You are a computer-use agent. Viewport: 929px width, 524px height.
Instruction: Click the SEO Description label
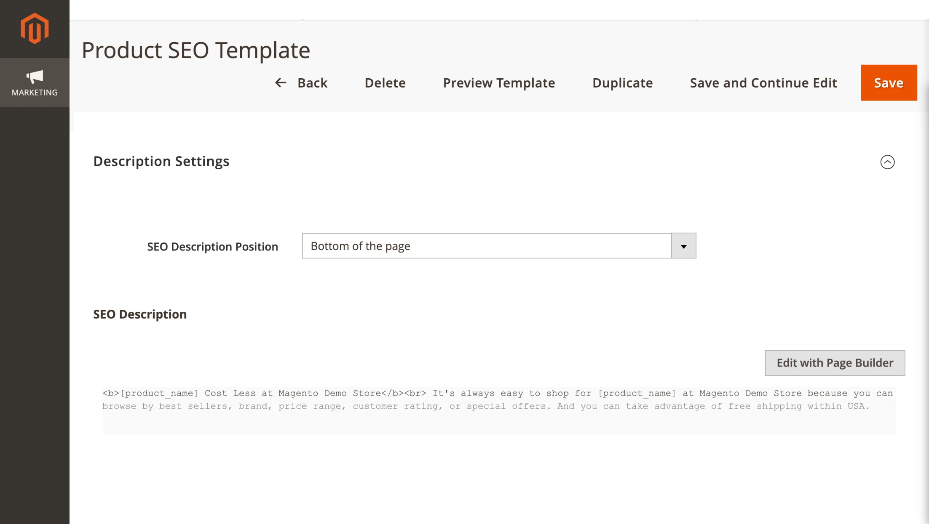pos(140,314)
